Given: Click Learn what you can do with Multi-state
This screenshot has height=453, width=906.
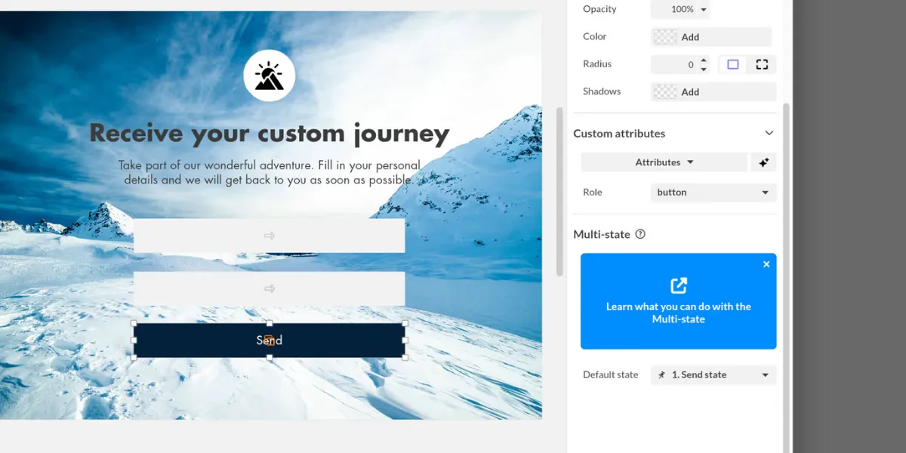Looking at the screenshot, I should click(679, 313).
